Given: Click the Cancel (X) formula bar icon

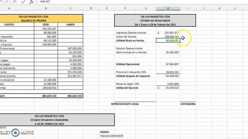Looking at the screenshot, I should [x=15, y=2].
